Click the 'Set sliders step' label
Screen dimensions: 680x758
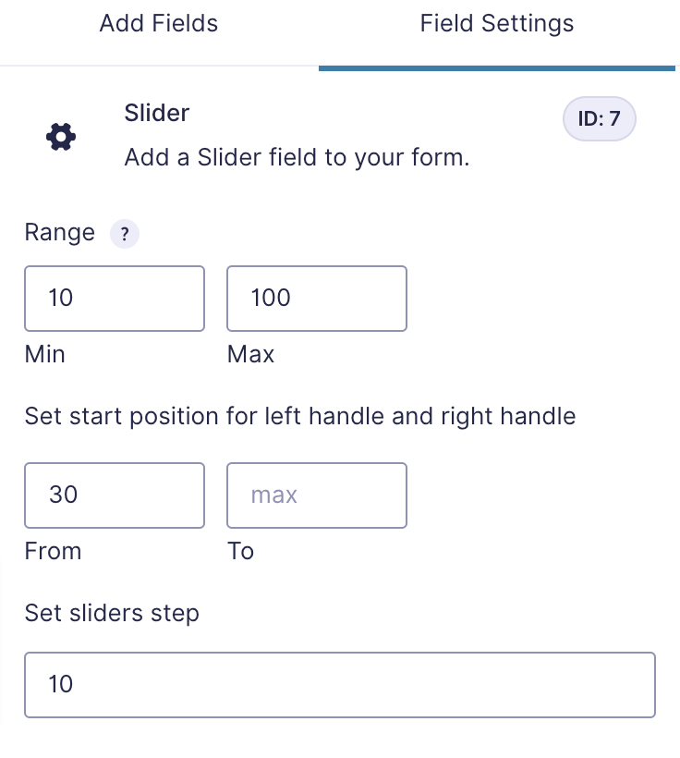click(112, 614)
